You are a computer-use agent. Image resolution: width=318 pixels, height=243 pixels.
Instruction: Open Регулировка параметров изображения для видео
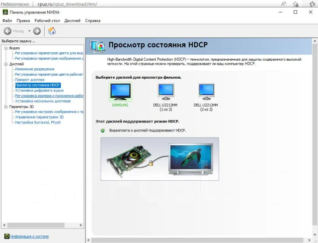point(49,58)
